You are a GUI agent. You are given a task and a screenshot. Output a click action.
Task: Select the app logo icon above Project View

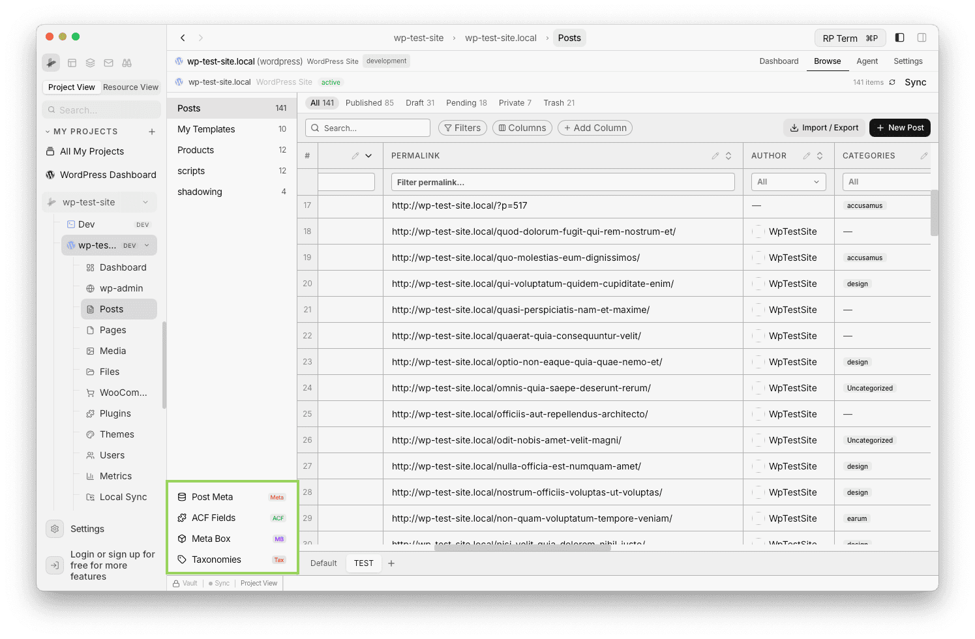click(x=51, y=63)
